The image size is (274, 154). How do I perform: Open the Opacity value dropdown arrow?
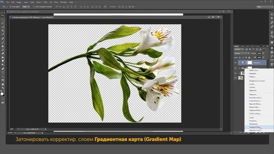pyautogui.click(x=263, y=53)
